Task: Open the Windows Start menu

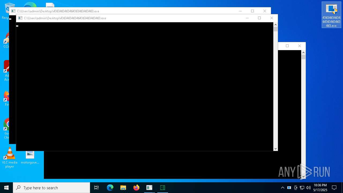Action: point(6,188)
